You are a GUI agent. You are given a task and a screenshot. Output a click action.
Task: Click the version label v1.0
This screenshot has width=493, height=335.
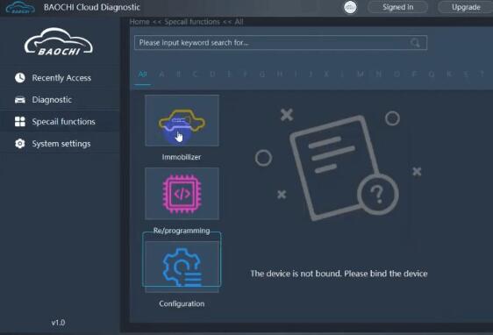point(58,323)
